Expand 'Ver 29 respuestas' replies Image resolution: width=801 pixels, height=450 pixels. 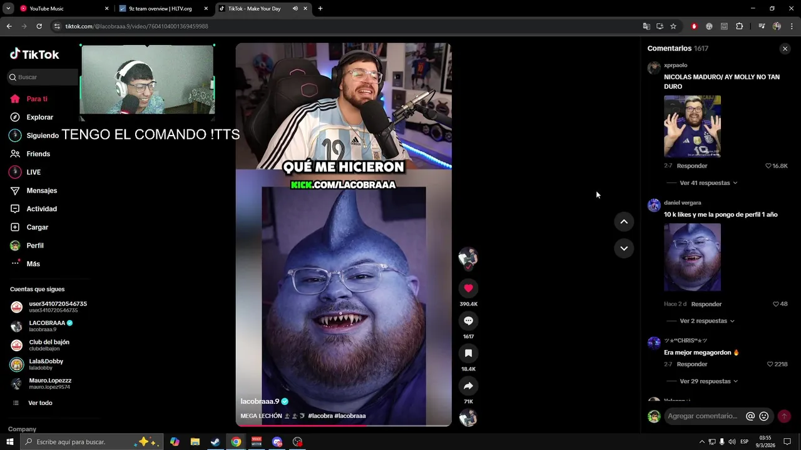(708, 381)
